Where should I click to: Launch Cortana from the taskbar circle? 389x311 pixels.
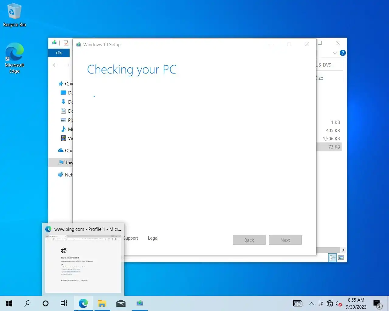[x=46, y=303]
